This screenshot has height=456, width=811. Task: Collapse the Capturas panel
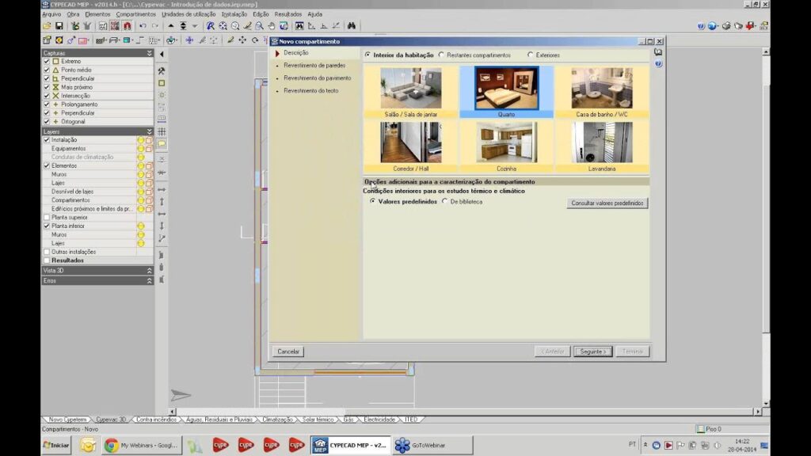pos(149,53)
